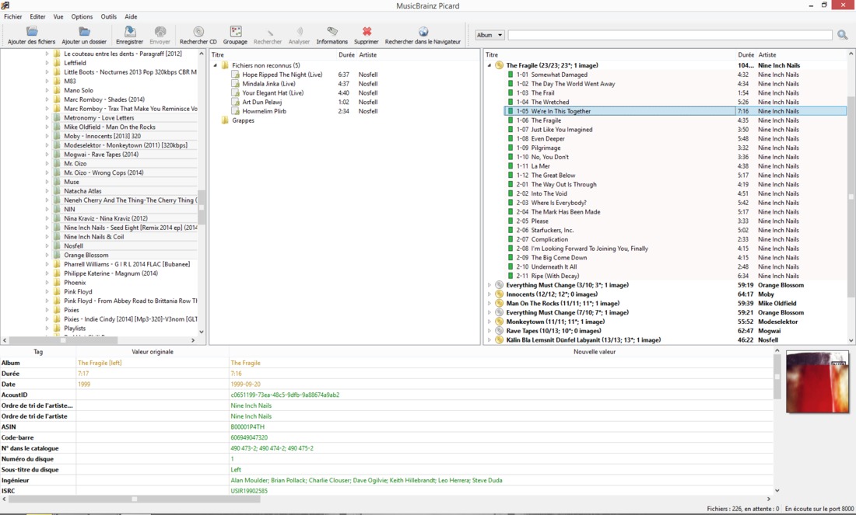The height and width of the screenshot is (515, 856).
Task: Click the Ajouter un dossier toolbar icon
Action: pos(84,32)
